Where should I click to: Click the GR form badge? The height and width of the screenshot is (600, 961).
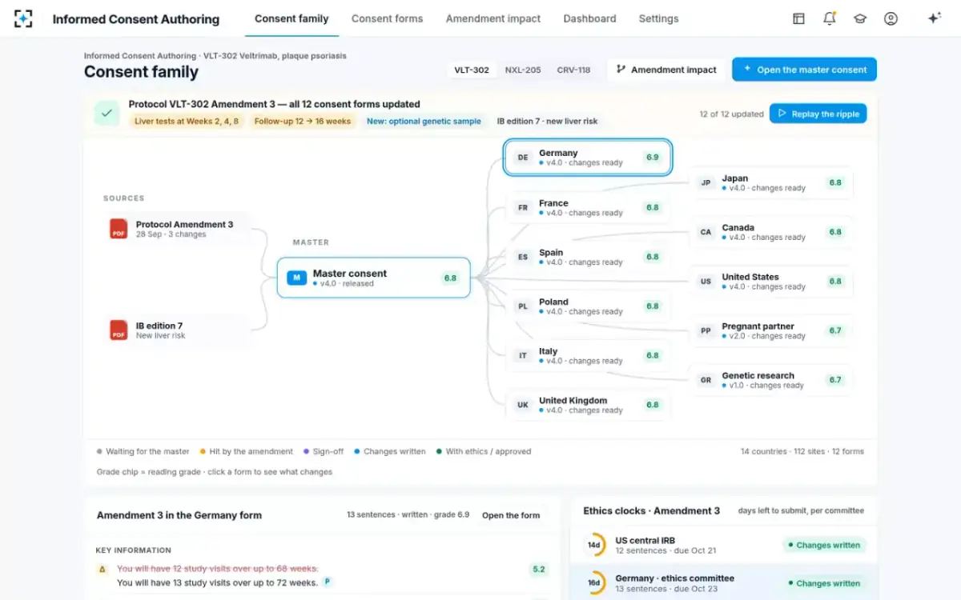(x=706, y=380)
